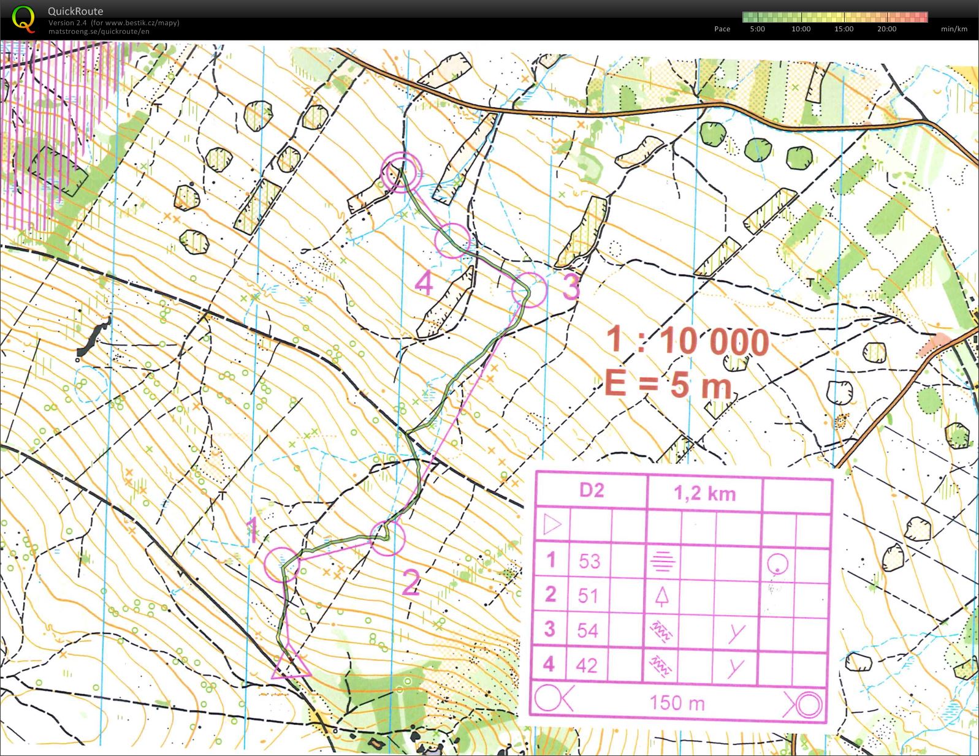Click the pace color gradient bar
This screenshot has width=979, height=756.
835,17
